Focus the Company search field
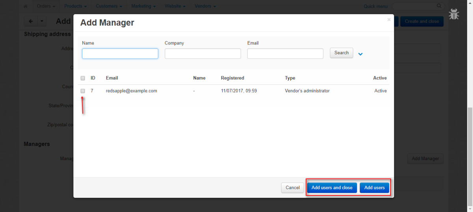This screenshot has height=212, width=473. click(x=203, y=53)
